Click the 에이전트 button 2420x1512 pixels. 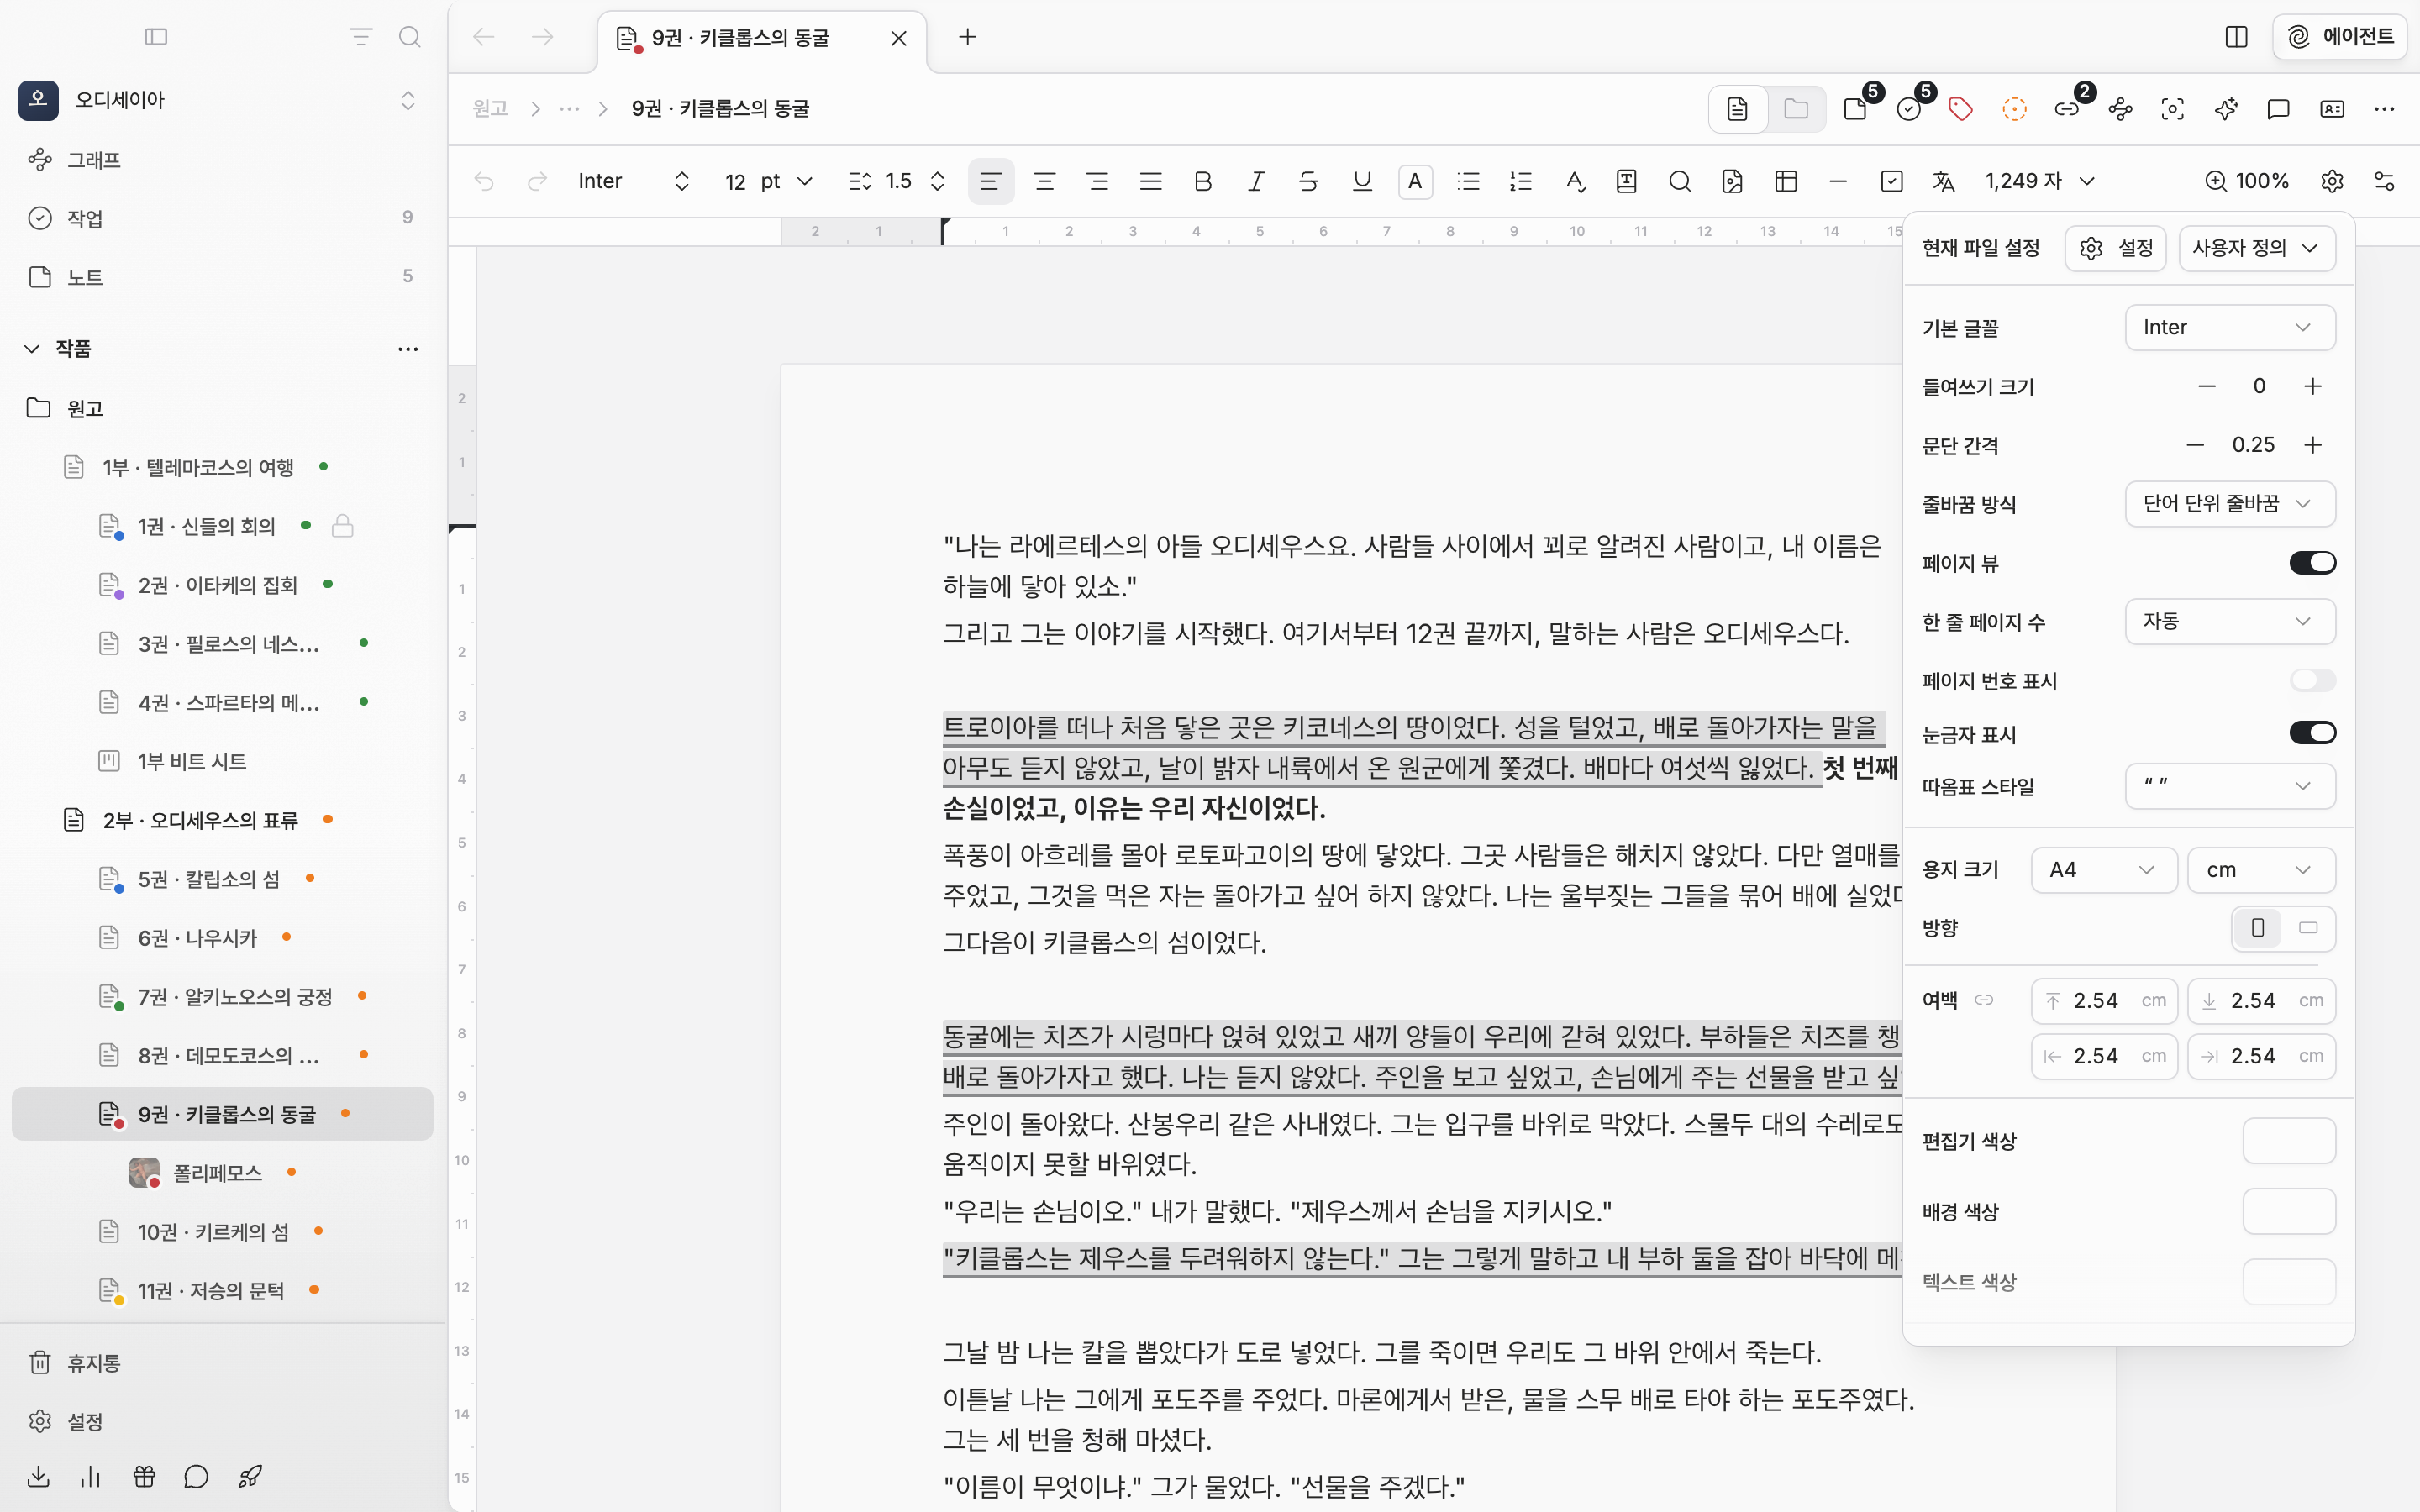pos(2339,37)
